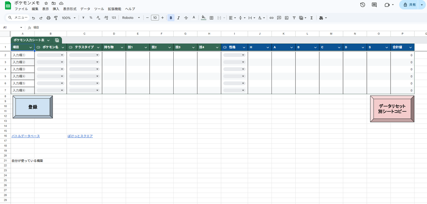The image size is (427, 204).
Task: Click the メニュー search box
Action: click(x=18, y=17)
